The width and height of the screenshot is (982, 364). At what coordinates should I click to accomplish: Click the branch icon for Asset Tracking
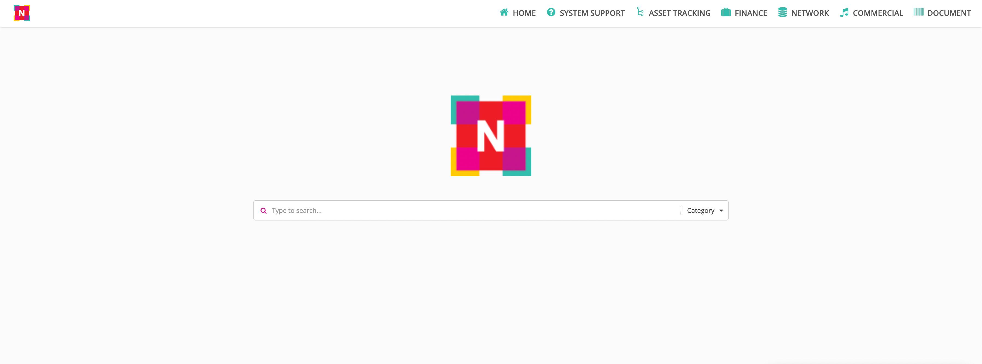pos(640,12)
